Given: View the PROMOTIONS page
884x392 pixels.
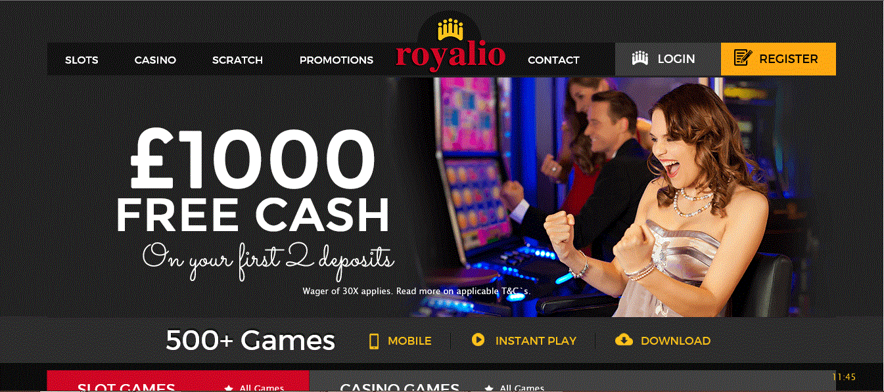Looking at the screenshot, I should (x=337, y=60).
